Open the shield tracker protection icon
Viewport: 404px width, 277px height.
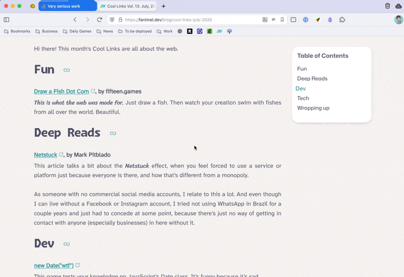point(112,20)
